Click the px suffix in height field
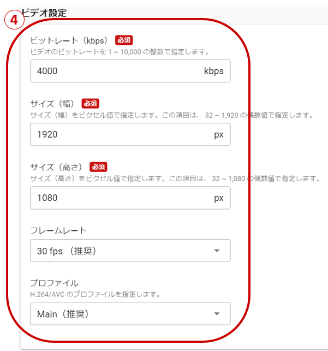The width and height of the screenshot is (328, 351). [x=218, y=198]
